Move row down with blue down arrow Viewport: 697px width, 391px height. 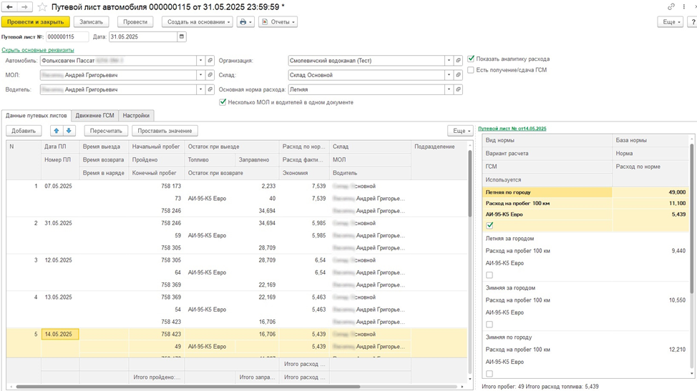69,131
